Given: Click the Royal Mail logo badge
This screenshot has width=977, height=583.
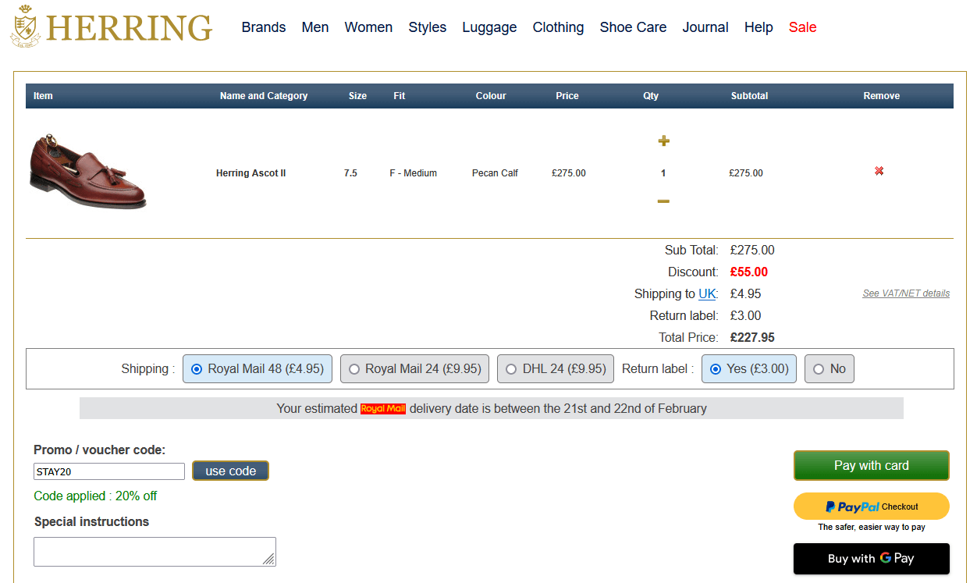Looking at the screenshot, I should pyautogui.click(x=383, y=408).
